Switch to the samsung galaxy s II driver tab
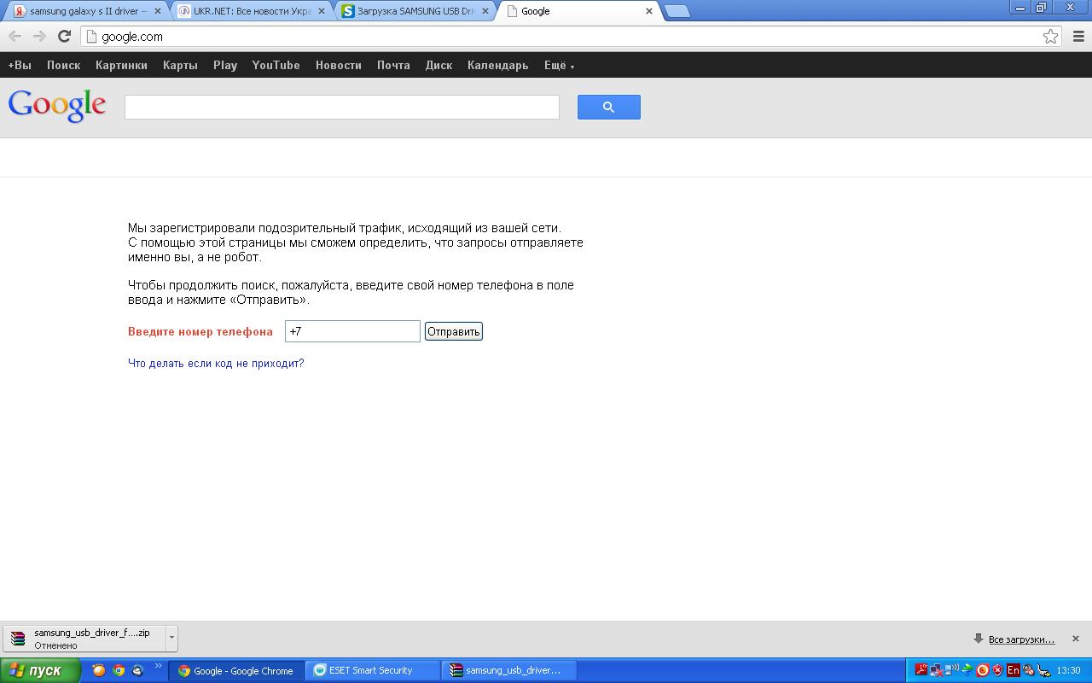Viewport: 1092px width, 683px height. click(x=87, y=11)
